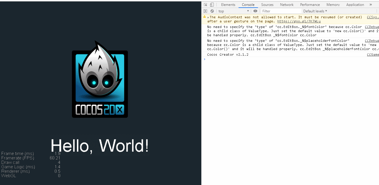Open the goo.gl/7K7WLu link
Image resolution: width=379 pixels, height=185 pixels.
[299, 21]
